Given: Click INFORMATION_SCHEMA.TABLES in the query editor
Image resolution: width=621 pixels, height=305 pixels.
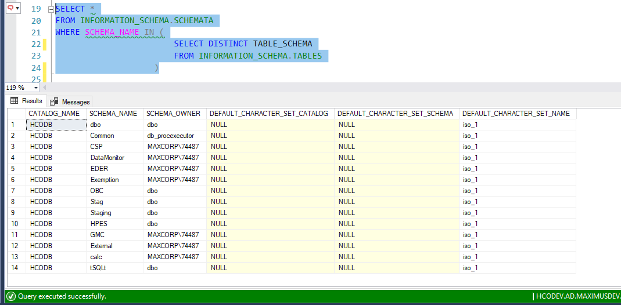Looking at the screenshot, I should [x=260, y=56].
